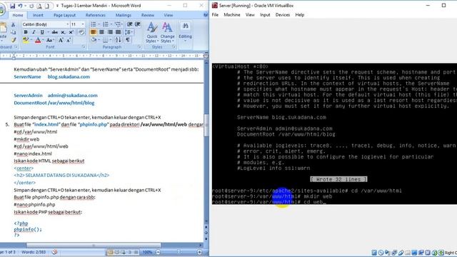Image resolution: width=457 pixels, height=257 pixels.
Task: Launch the Paragraph dialog from group corner
Action: (139, 46)
